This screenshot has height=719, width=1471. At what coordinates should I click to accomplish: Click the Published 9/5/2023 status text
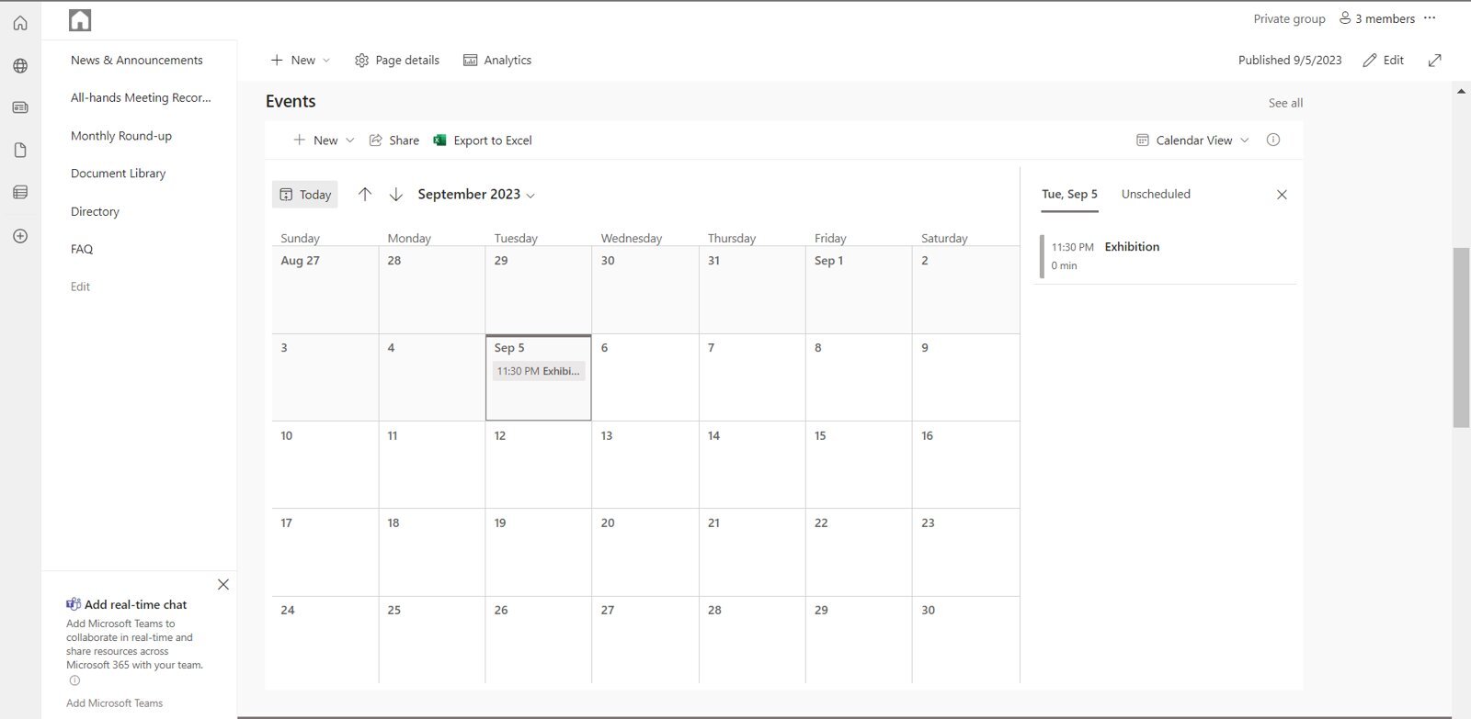point(1290,61)
